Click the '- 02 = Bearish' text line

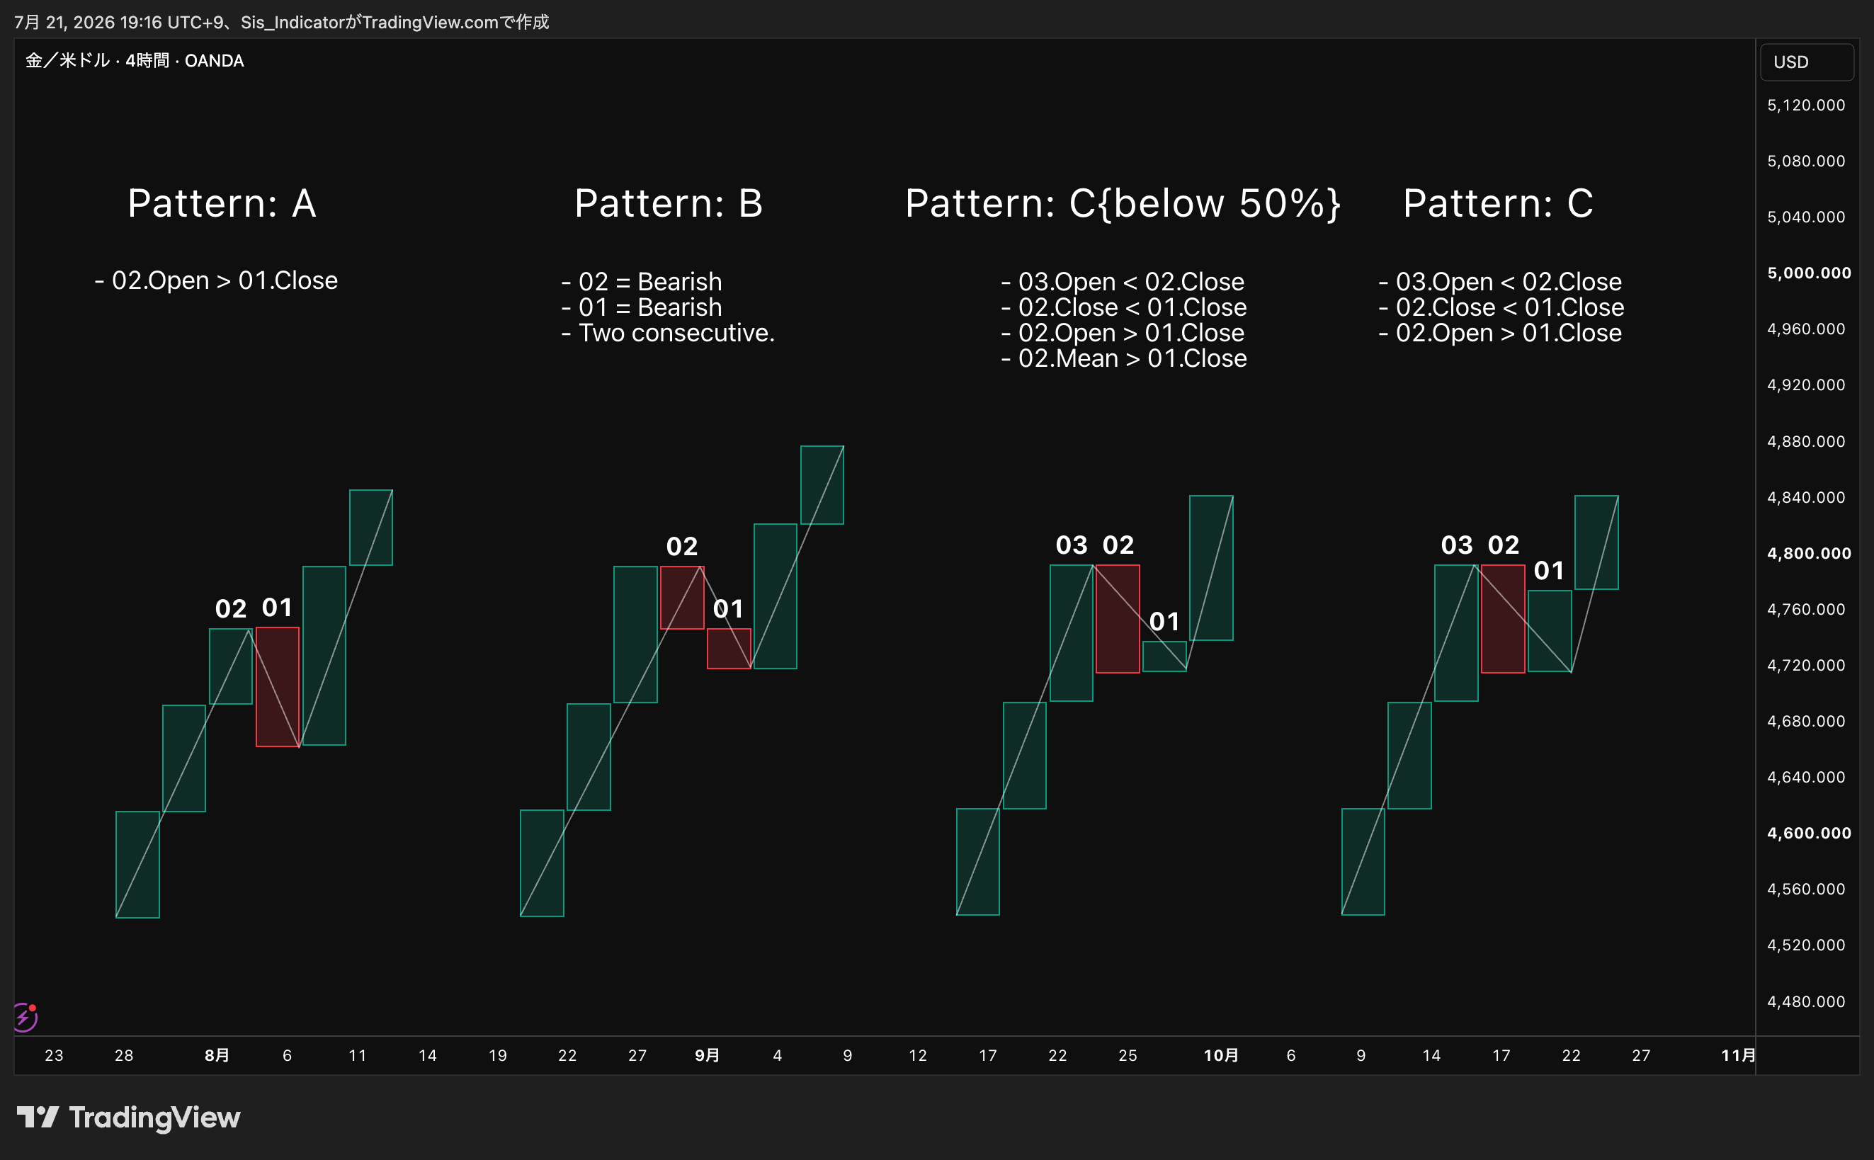(x=641, y=282)
